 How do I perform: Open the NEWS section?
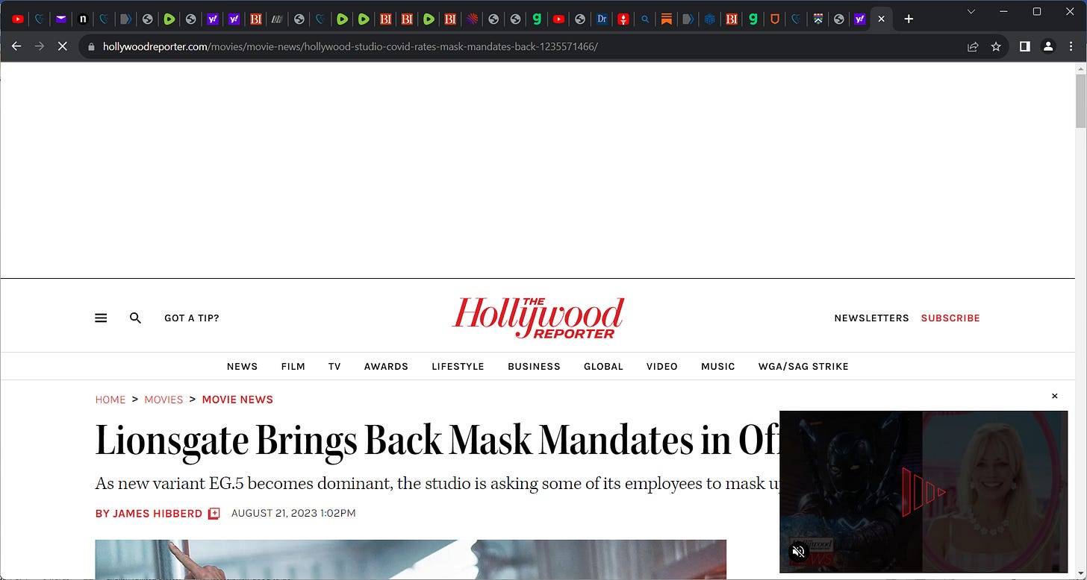[242, 366]
